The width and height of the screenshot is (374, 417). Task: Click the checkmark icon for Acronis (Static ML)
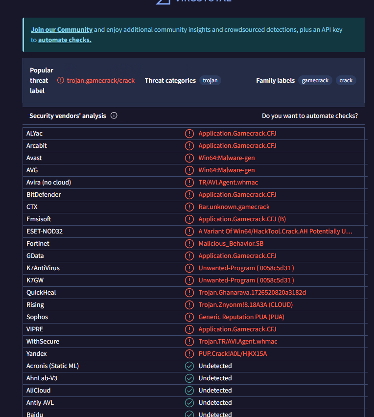pos(189,366)
